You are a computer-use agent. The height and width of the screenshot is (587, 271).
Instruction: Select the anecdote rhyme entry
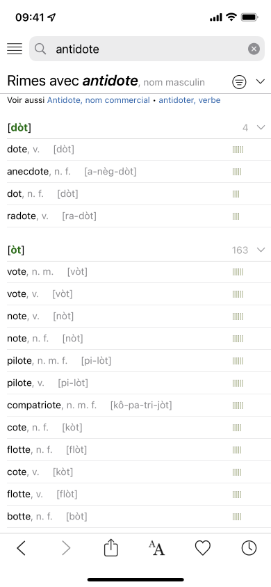(135, 172)
